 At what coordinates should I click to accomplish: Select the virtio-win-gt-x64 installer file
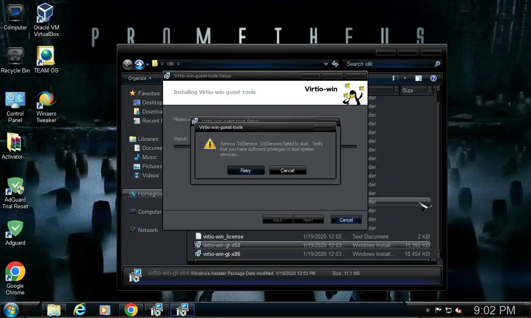coord(312,245)
